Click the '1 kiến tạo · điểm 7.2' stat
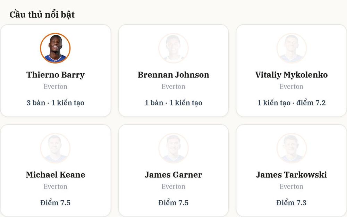 (x=291, y=103)
